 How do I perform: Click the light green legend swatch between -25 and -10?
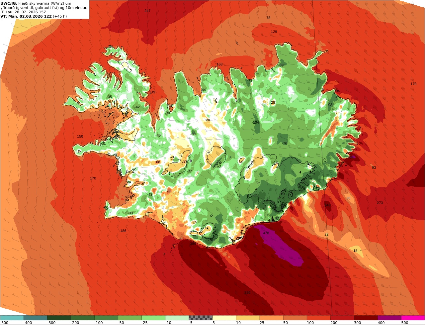point(153,318)
